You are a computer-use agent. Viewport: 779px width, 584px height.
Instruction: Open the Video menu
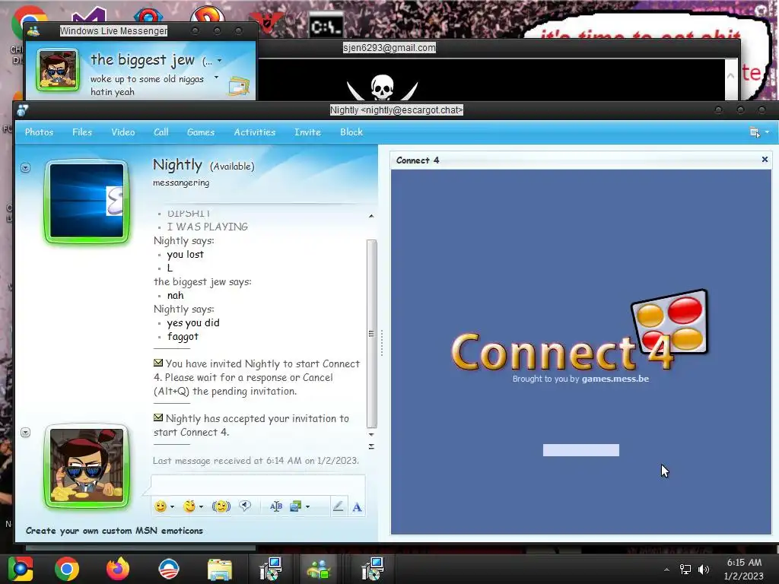coord(123,132)
